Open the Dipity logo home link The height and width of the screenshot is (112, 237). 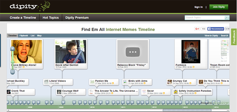[x=30, y=6]
